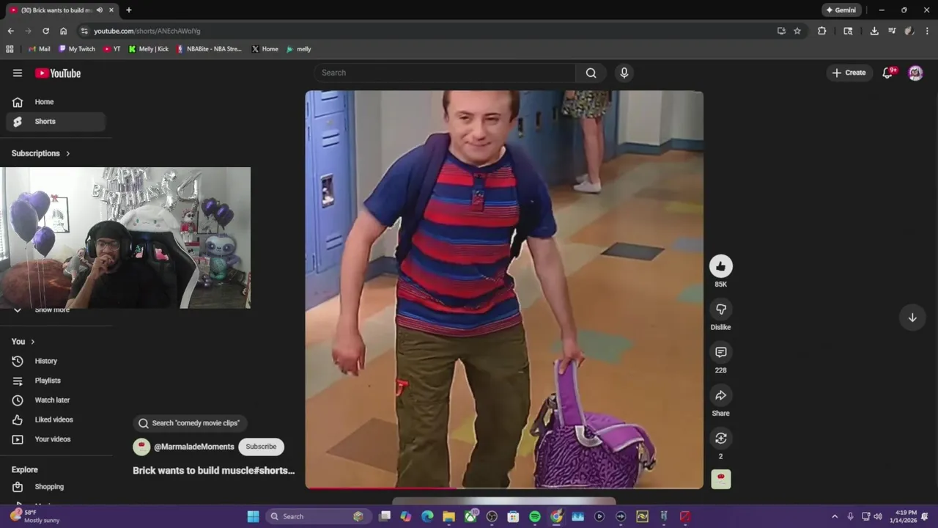Open the sound source thumbnail below remix
The height and width of the screenshot is (528, 938).
coord(721,479)
